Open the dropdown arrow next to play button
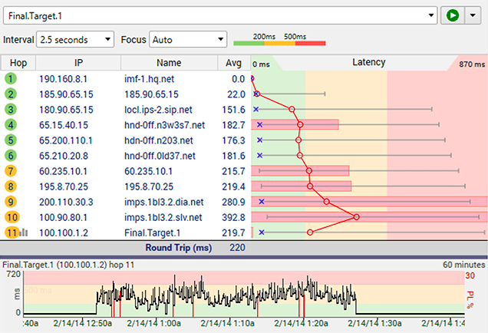Screen dimensions: 488x333 coord(473,15)
